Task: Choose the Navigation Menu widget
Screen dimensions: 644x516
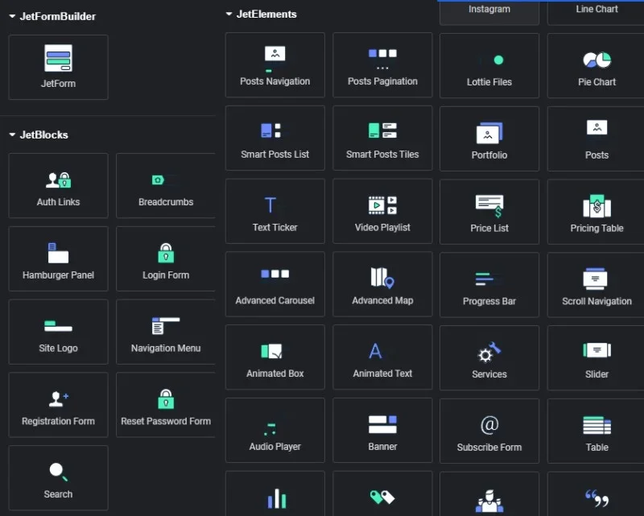Action: 166,332
